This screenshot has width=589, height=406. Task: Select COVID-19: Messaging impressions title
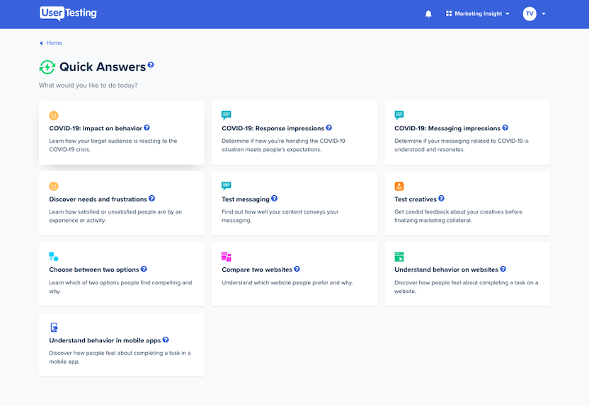coord(447,128)
